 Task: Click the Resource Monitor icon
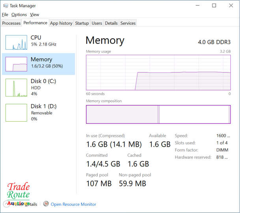click(46, 204)
